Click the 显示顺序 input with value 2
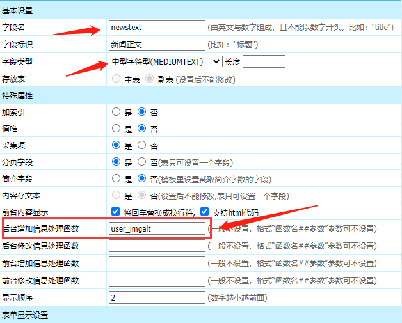402x323 pixels. click(157, 297)
